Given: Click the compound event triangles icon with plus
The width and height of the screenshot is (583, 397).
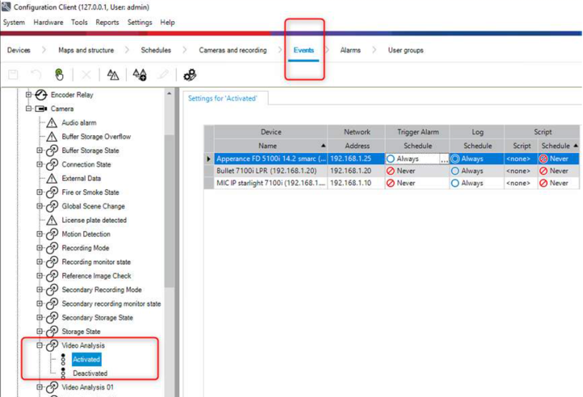Looking at the screenshot, I should pyautogui.click(x=140, y=75).
